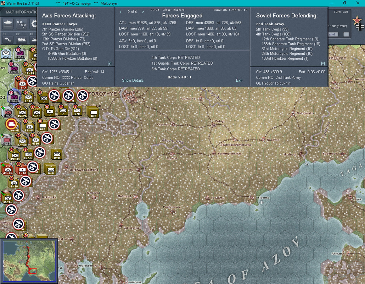Go to next battle report arrow
The width and height of the screenshot is (365, 284).
143,12
